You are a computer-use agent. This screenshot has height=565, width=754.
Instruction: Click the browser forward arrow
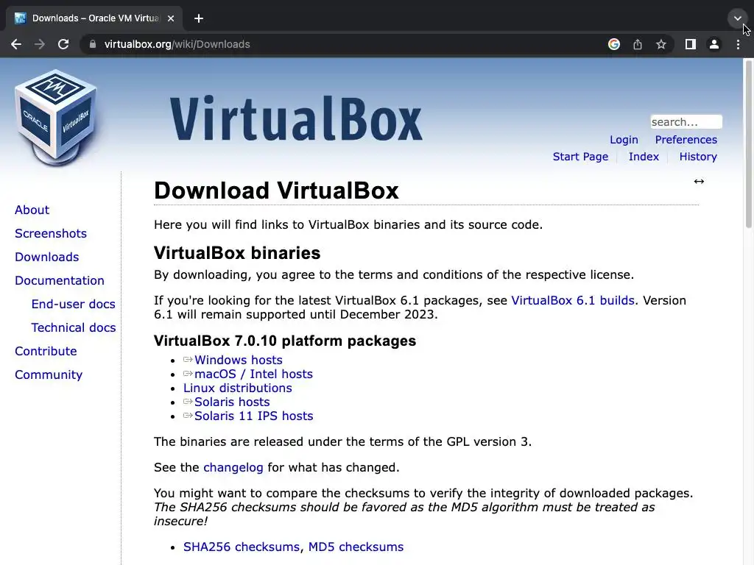[x=40, y=44]
